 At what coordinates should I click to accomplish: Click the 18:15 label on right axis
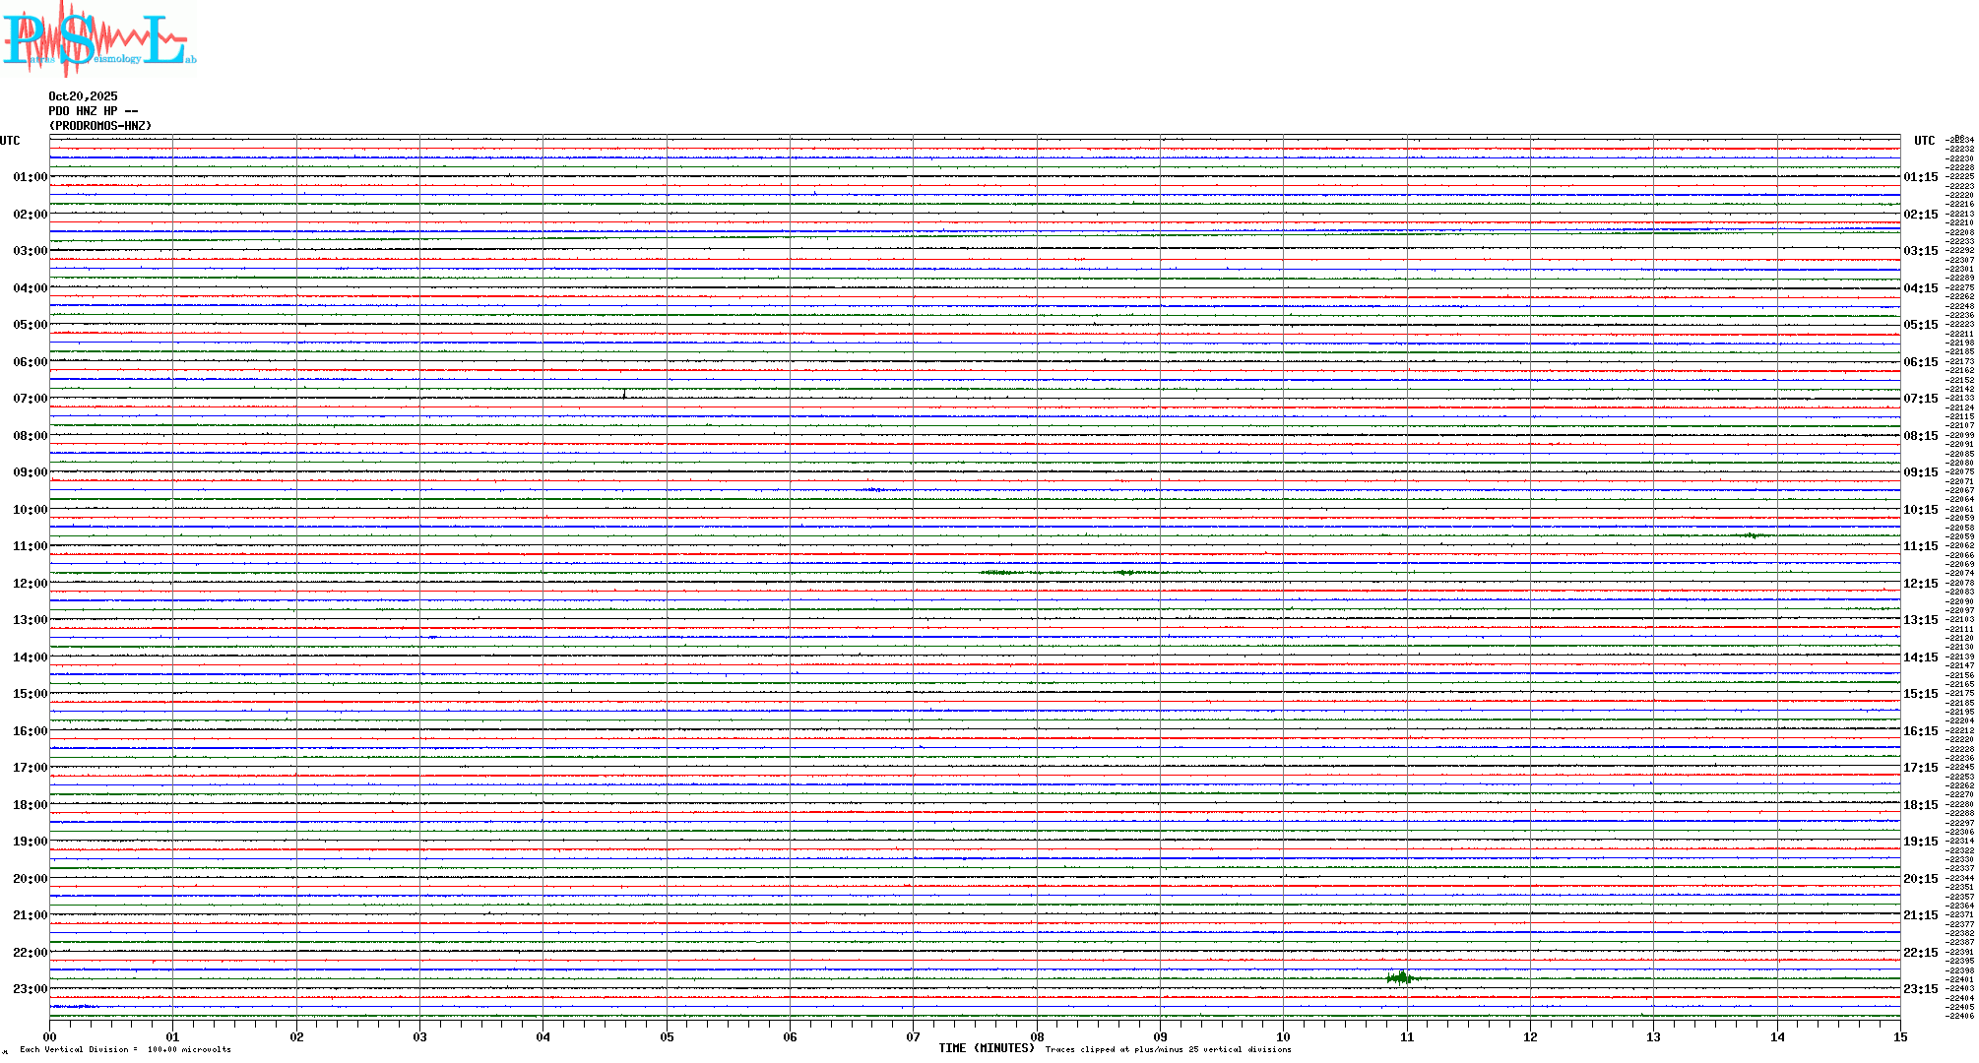click(x=1920, y=805)
